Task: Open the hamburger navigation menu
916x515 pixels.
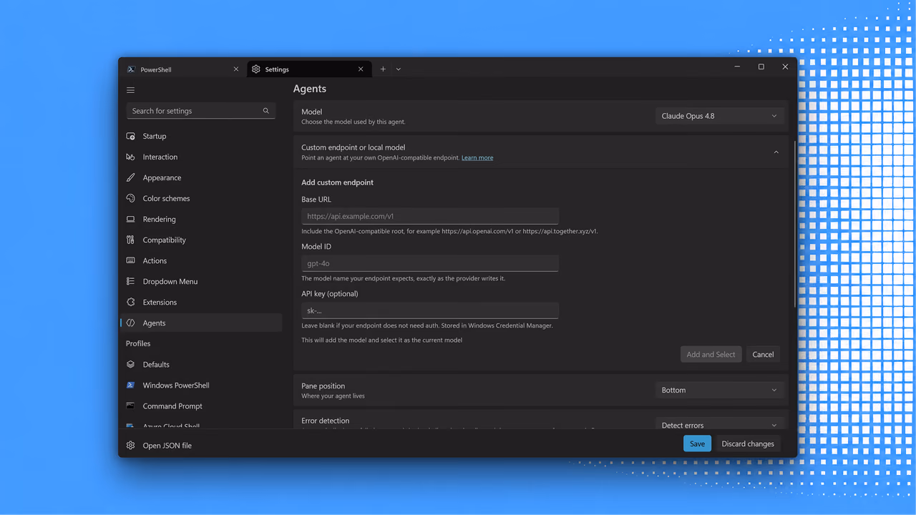Action: (x=130, y=90)
